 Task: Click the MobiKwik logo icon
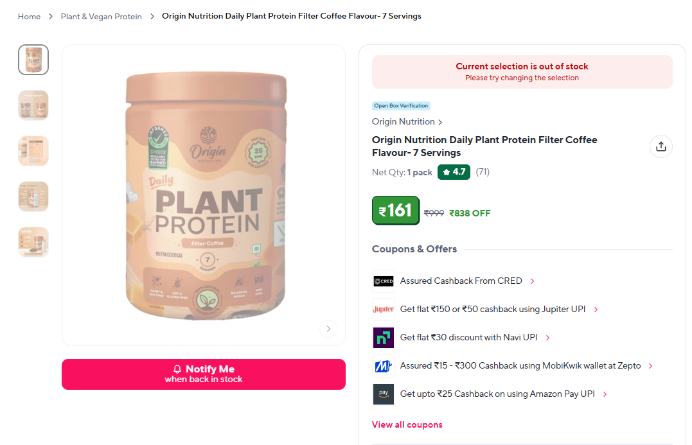pyautogui.click(x=383, y=365)
